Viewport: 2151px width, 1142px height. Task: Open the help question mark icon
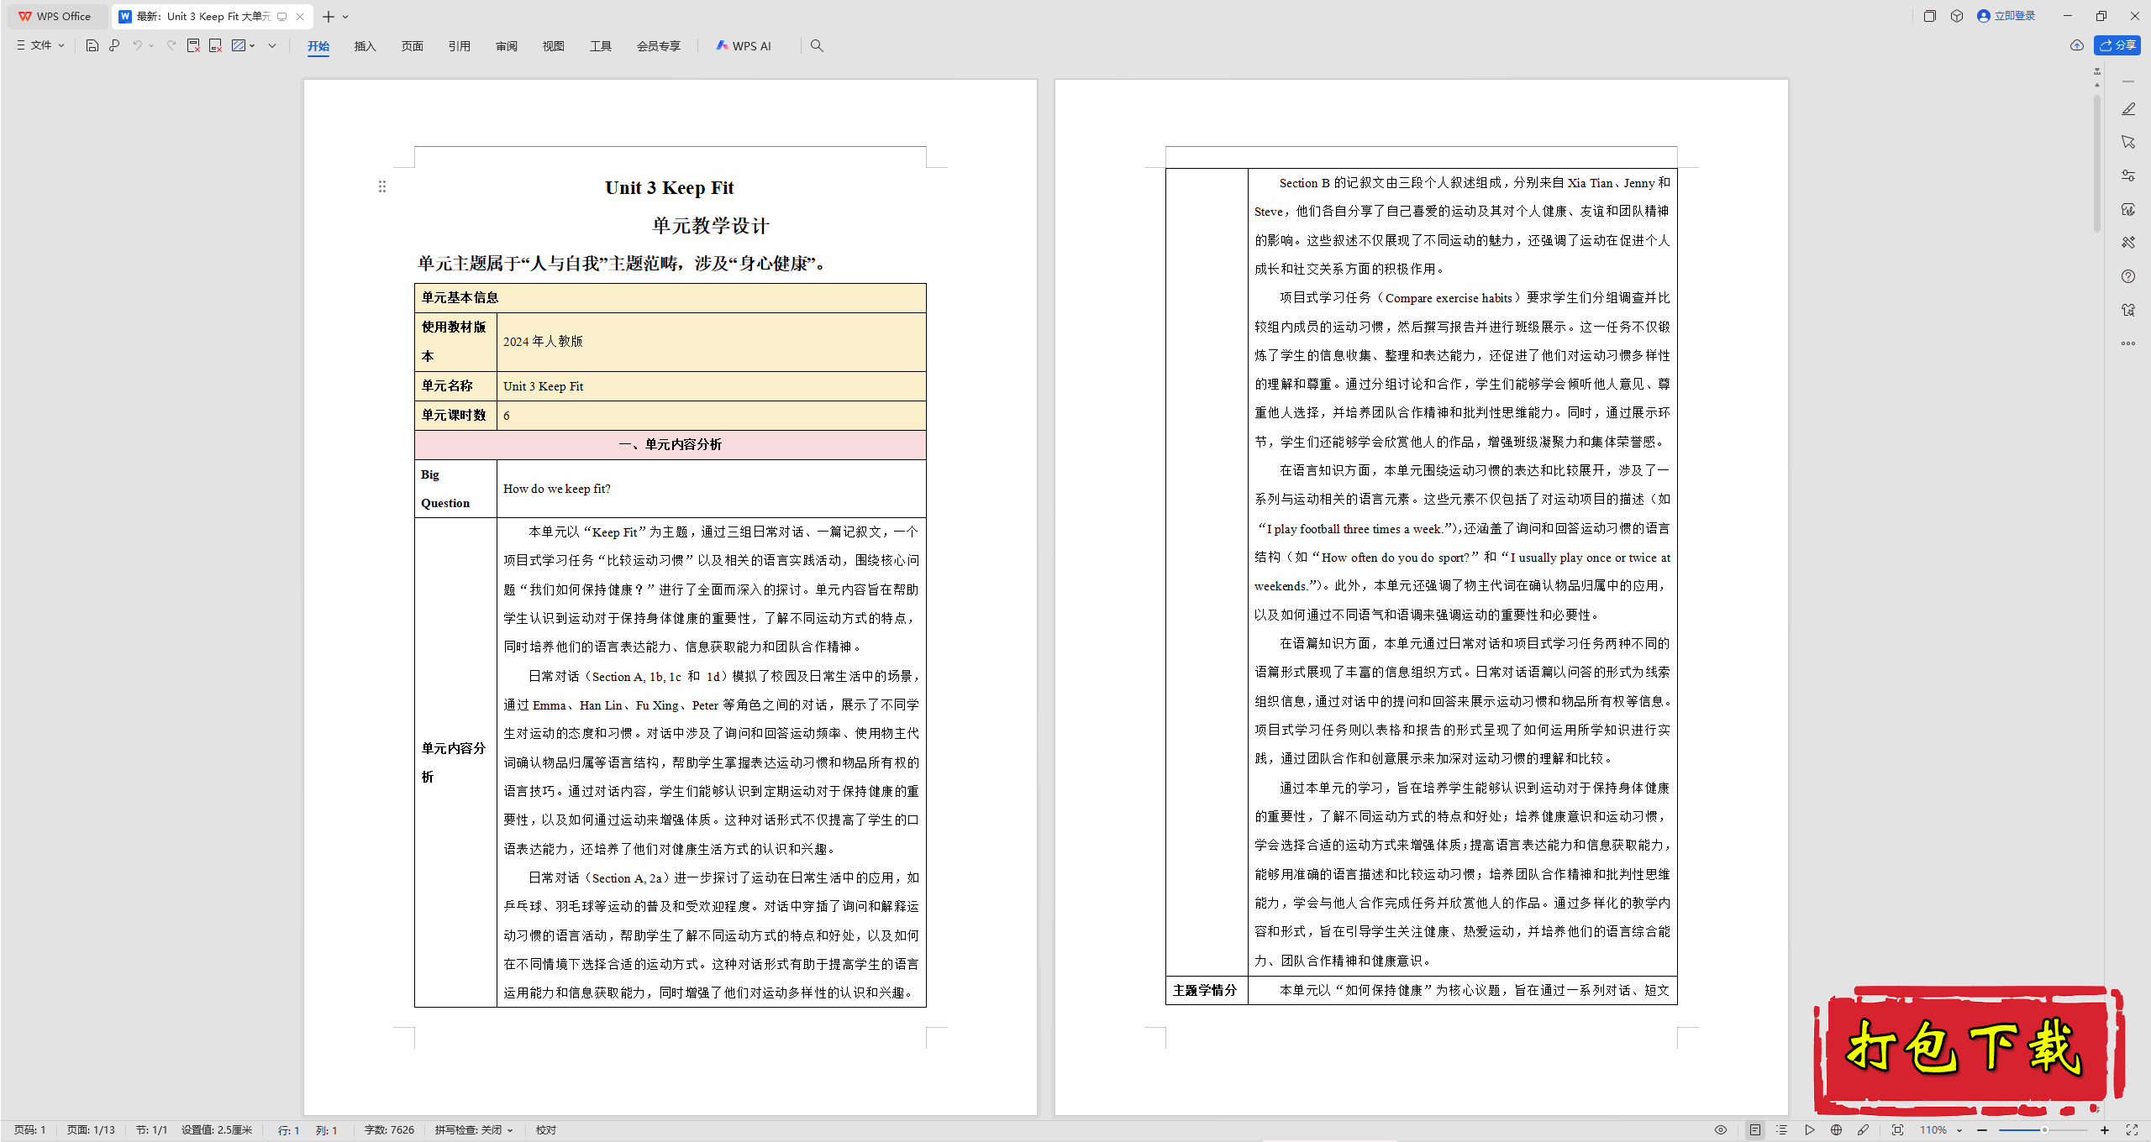[2128, 276]
